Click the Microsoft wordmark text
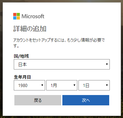Image resolution: width=123 pixels, height=118 pixels. point(33,16)
